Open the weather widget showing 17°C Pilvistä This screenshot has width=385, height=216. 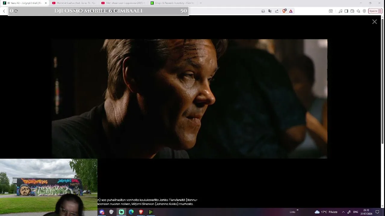pos(326,212)
